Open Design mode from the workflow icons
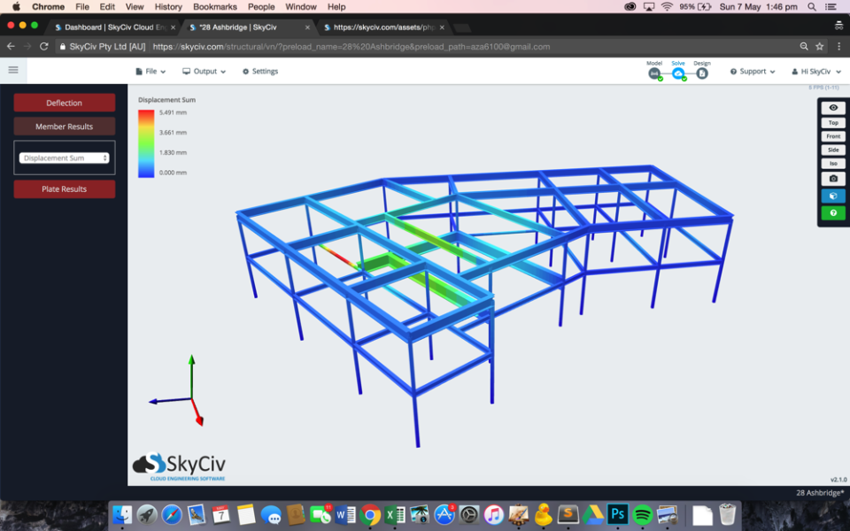This screenshot has width=850, height=531. (x=700, y=75)
